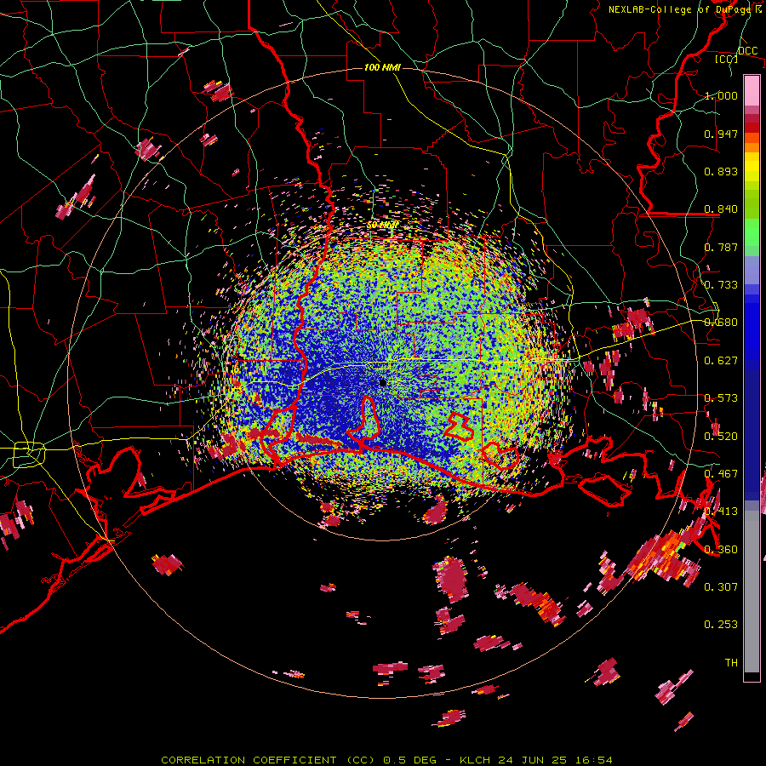Click the 100 NMI range ring label
Viewport: 766px width, 766px height.
(x=382, y=67)
